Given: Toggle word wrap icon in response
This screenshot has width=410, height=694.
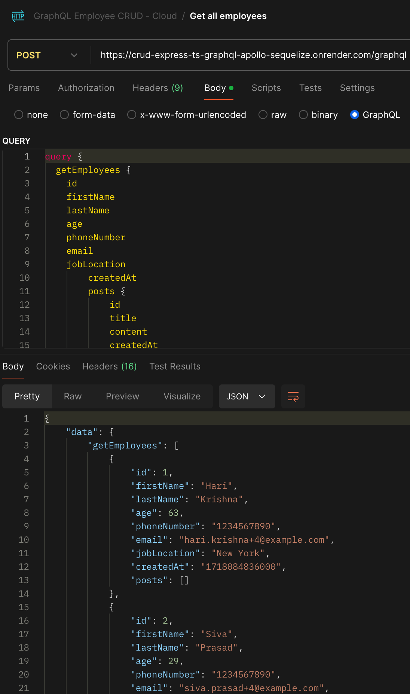Looking at the screenshot, I should click(293, 396).
